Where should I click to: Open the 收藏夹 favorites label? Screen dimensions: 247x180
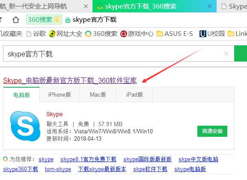tap(11, 34)
